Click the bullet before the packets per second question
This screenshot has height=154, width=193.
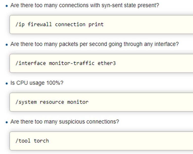click(x=7, y=45)
